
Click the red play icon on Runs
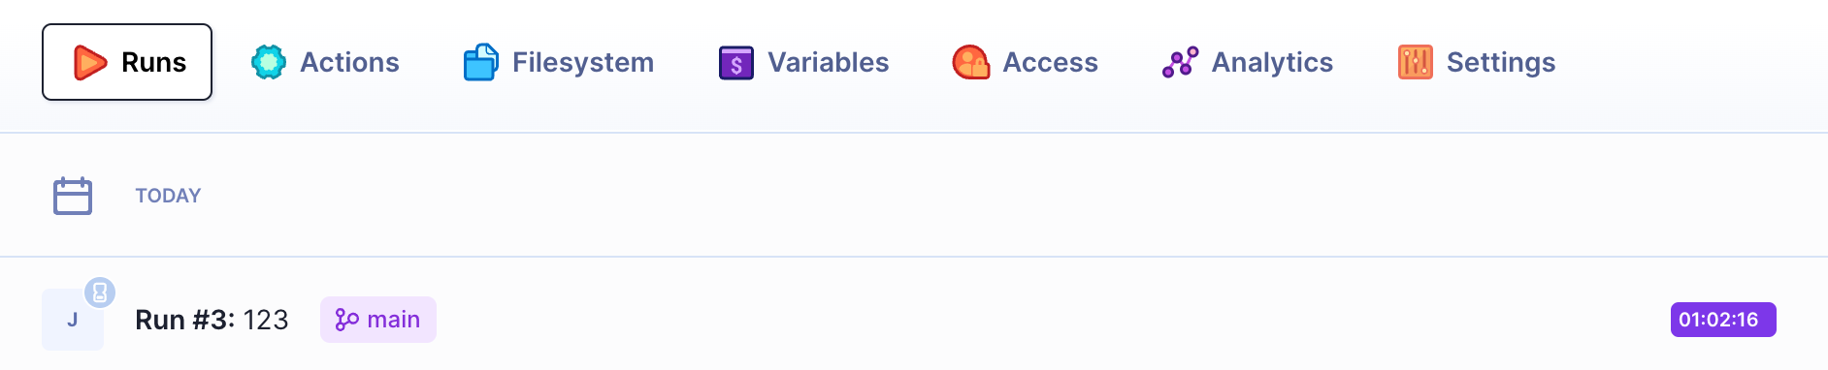point(90,62)
